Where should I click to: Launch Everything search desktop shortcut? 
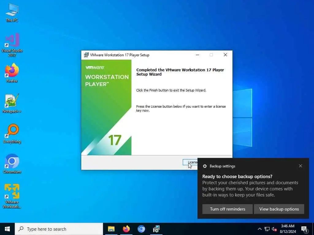(12, 134)
